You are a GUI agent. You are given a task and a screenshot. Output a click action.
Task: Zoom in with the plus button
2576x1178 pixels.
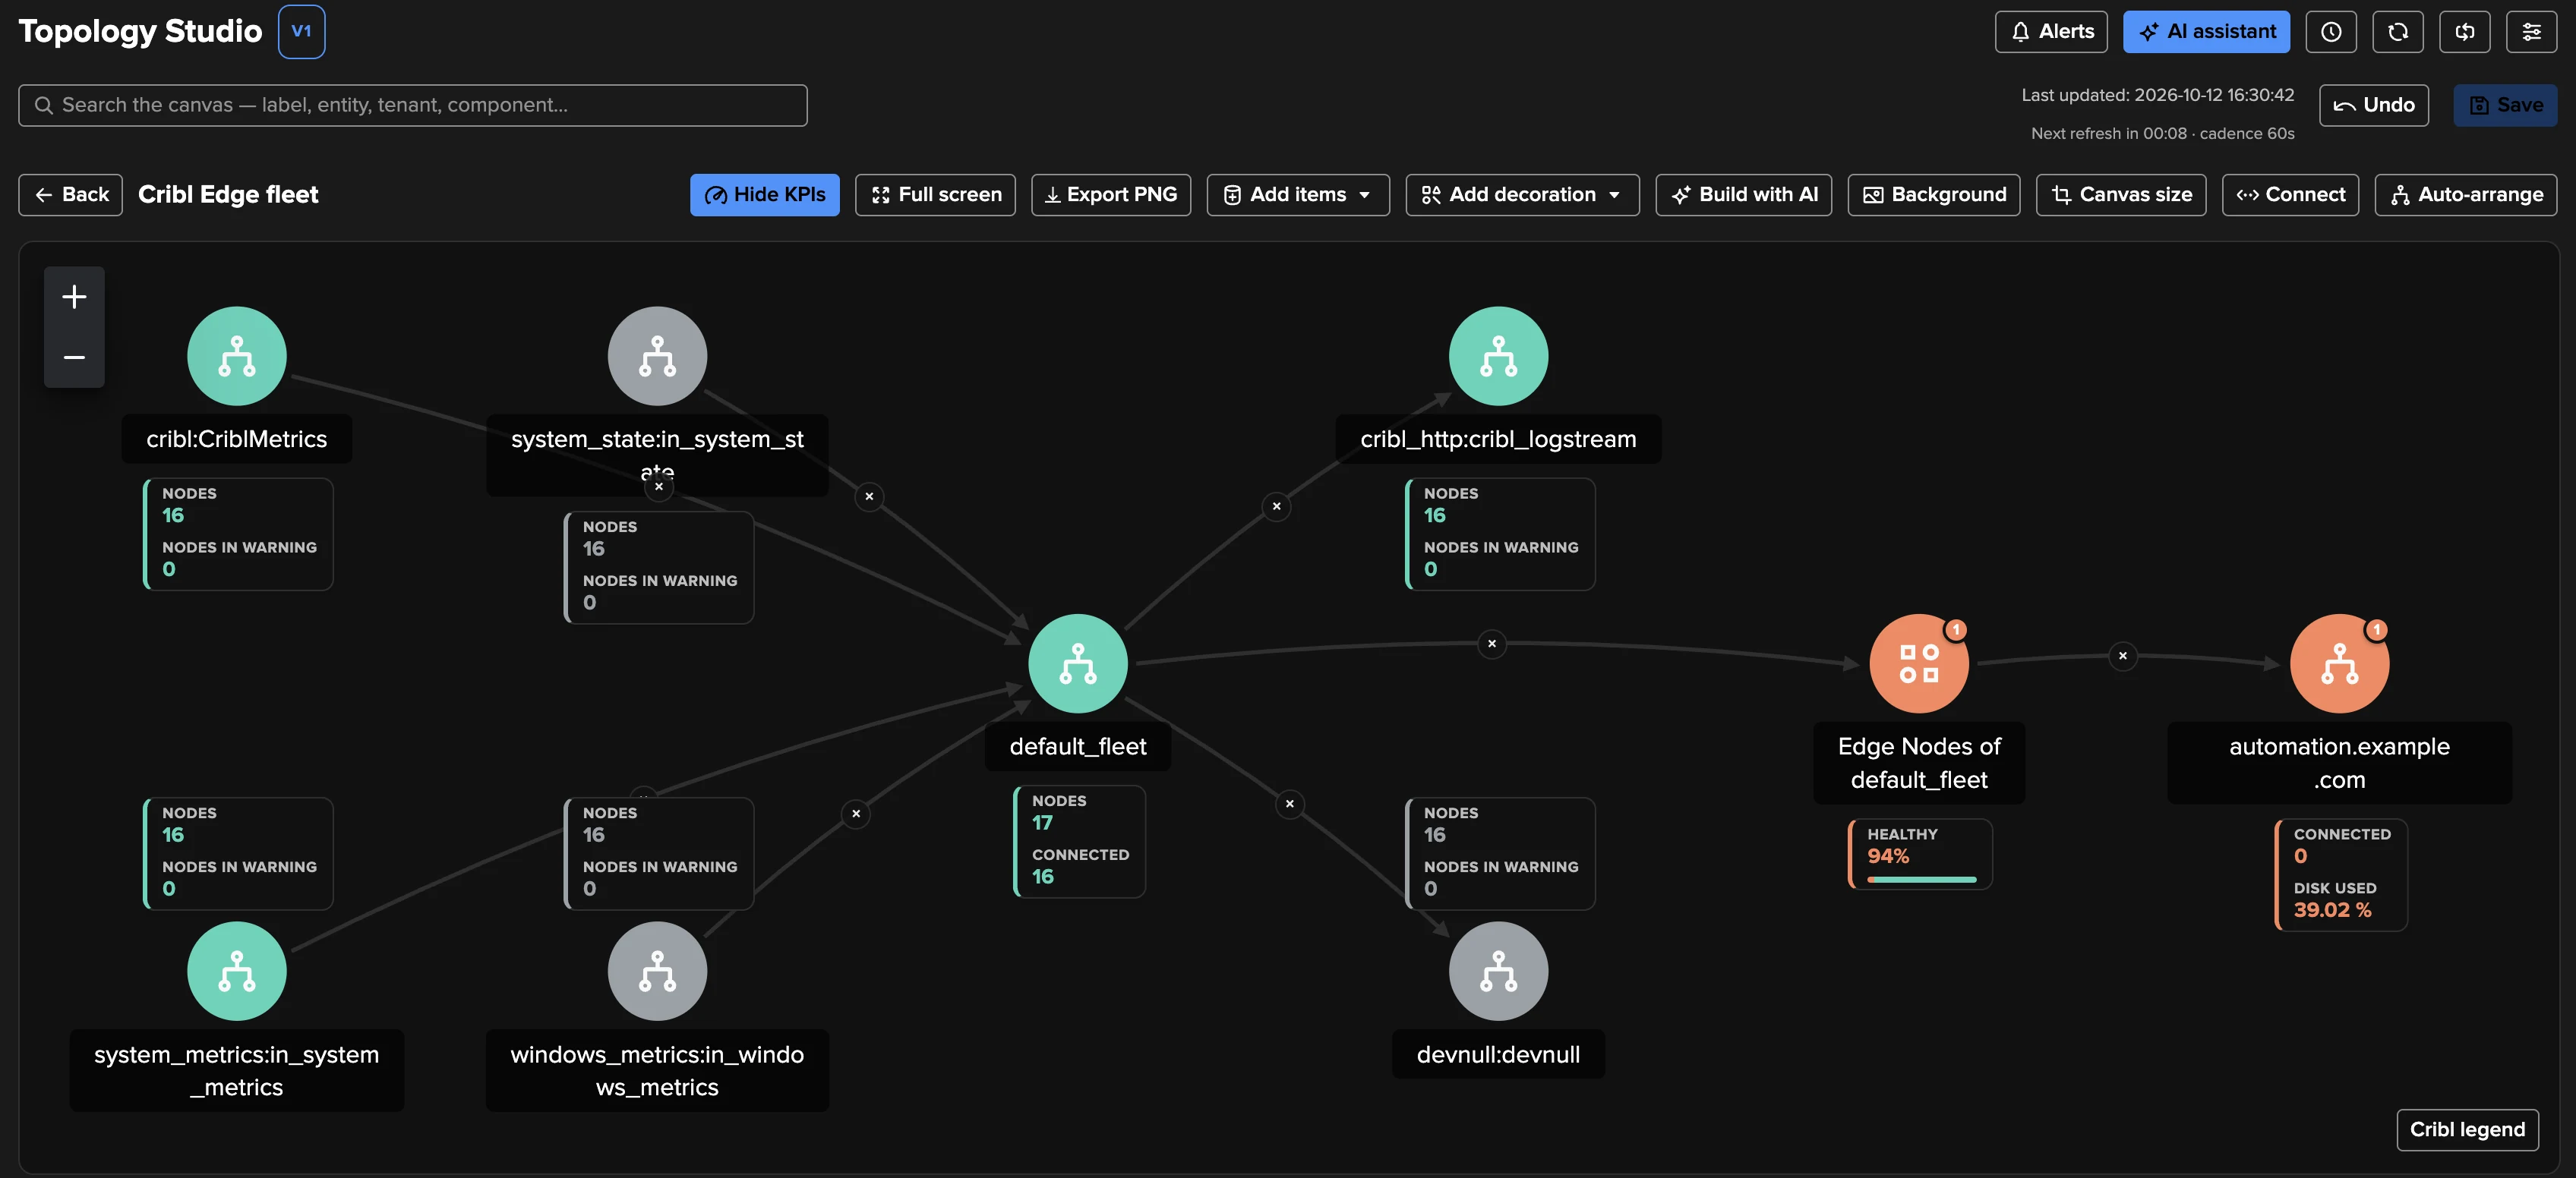(74, 297)
